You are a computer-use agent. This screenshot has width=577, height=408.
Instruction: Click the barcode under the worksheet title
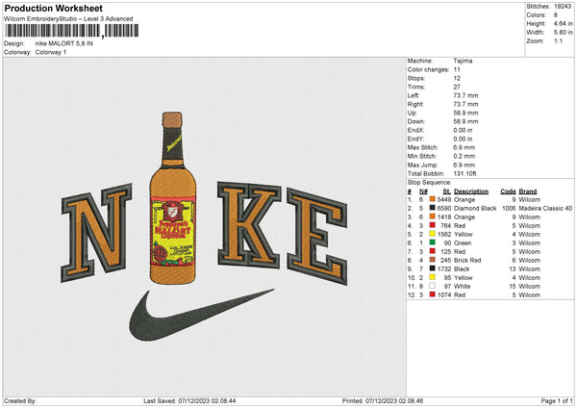pyautogui.click(x=72, y=31)
